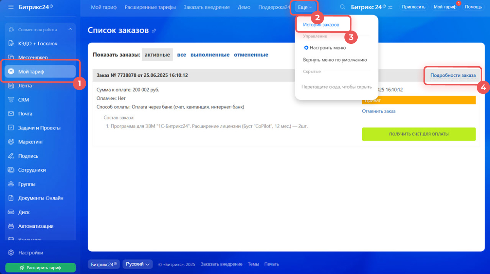Show выполненные orders filter

210,55
